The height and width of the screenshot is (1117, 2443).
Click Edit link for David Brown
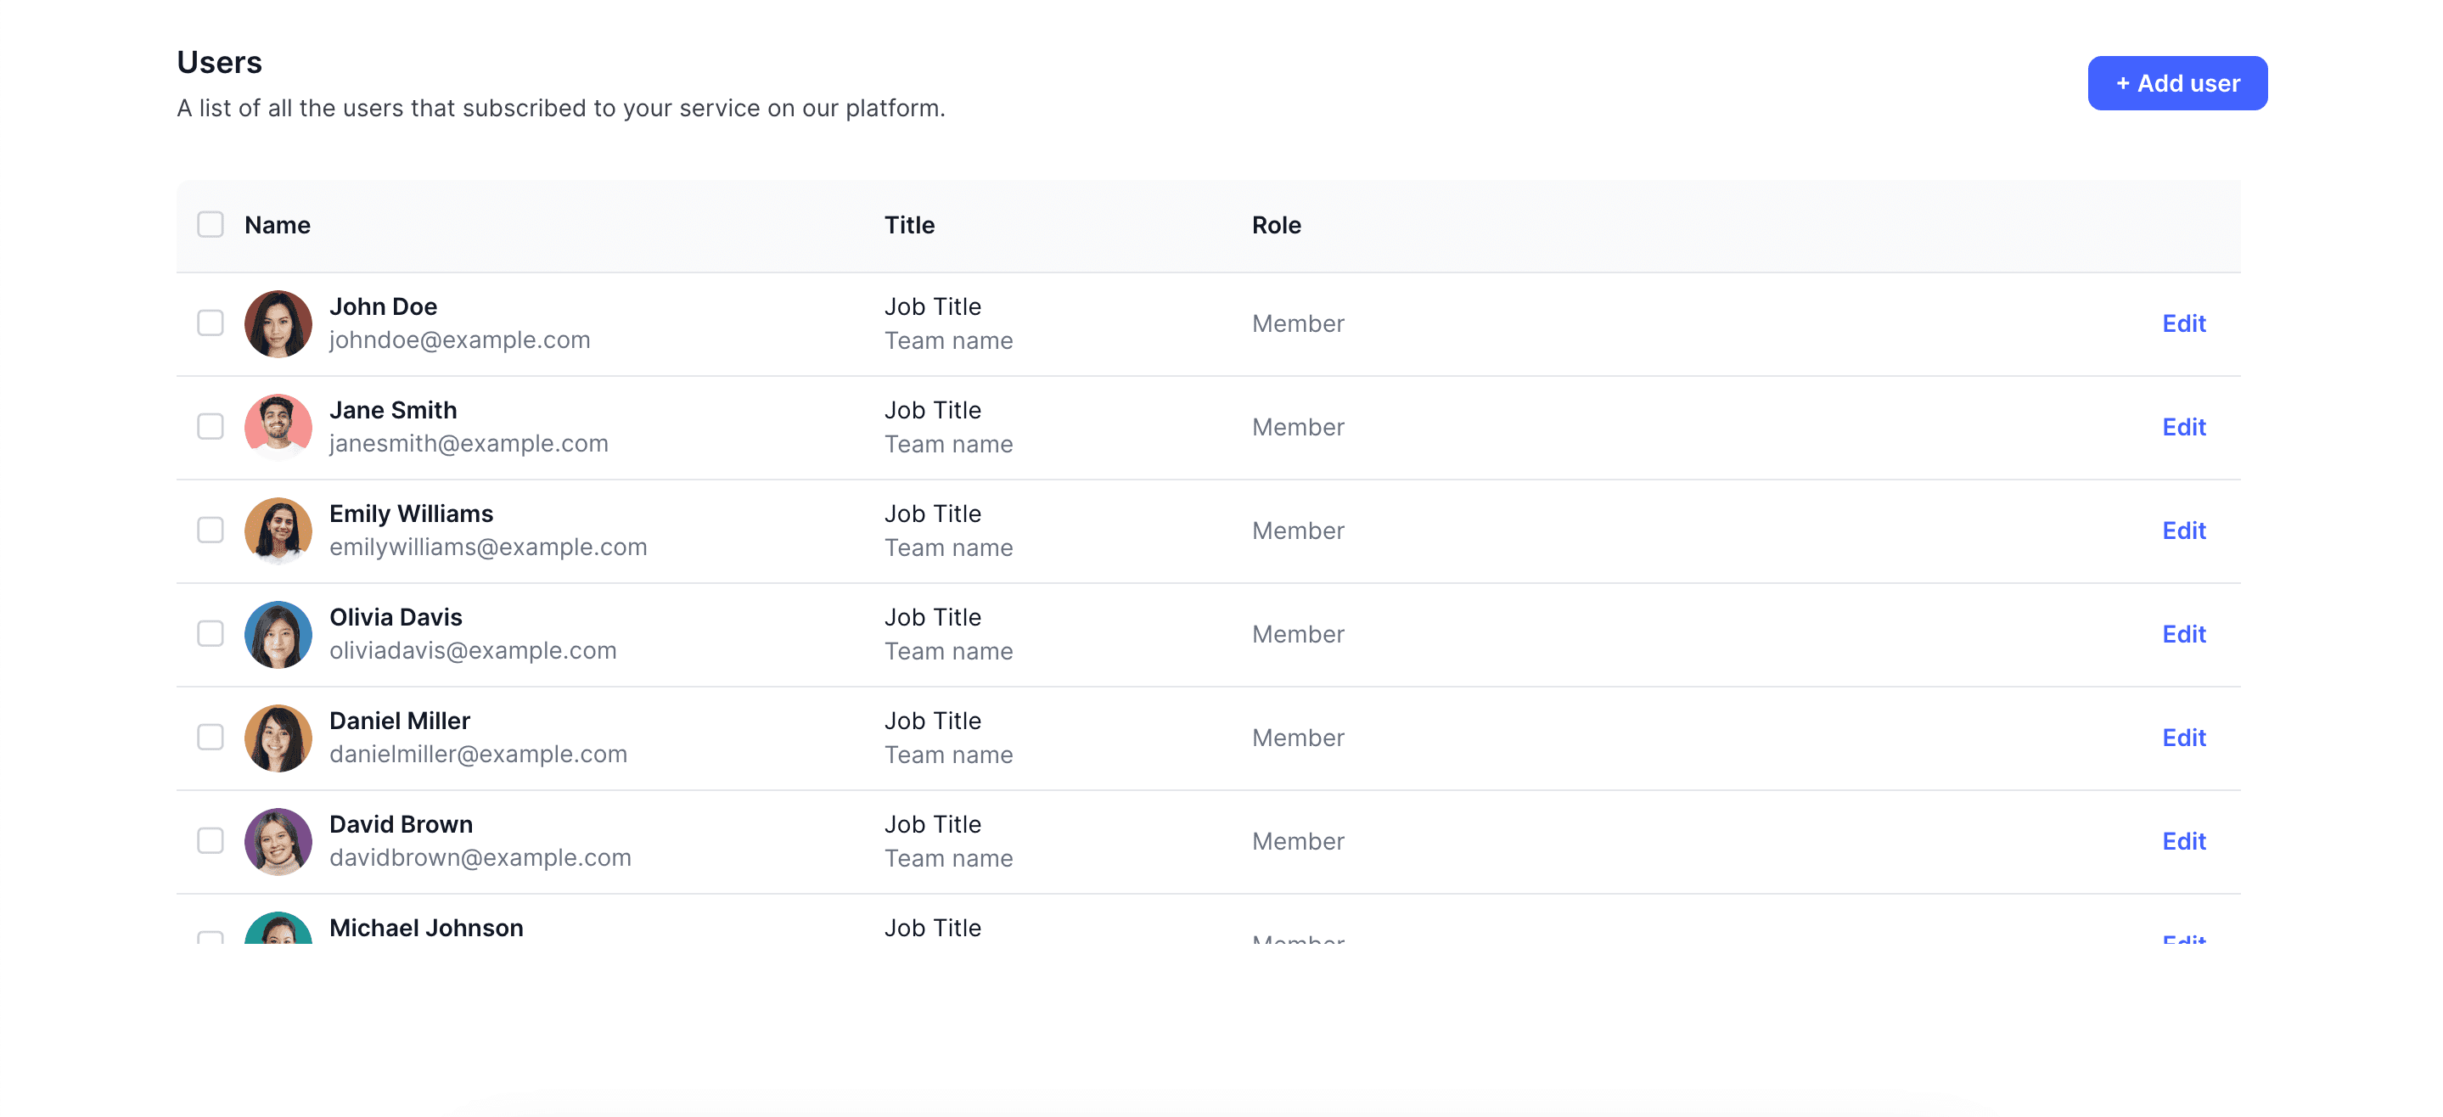[2183, 840]
